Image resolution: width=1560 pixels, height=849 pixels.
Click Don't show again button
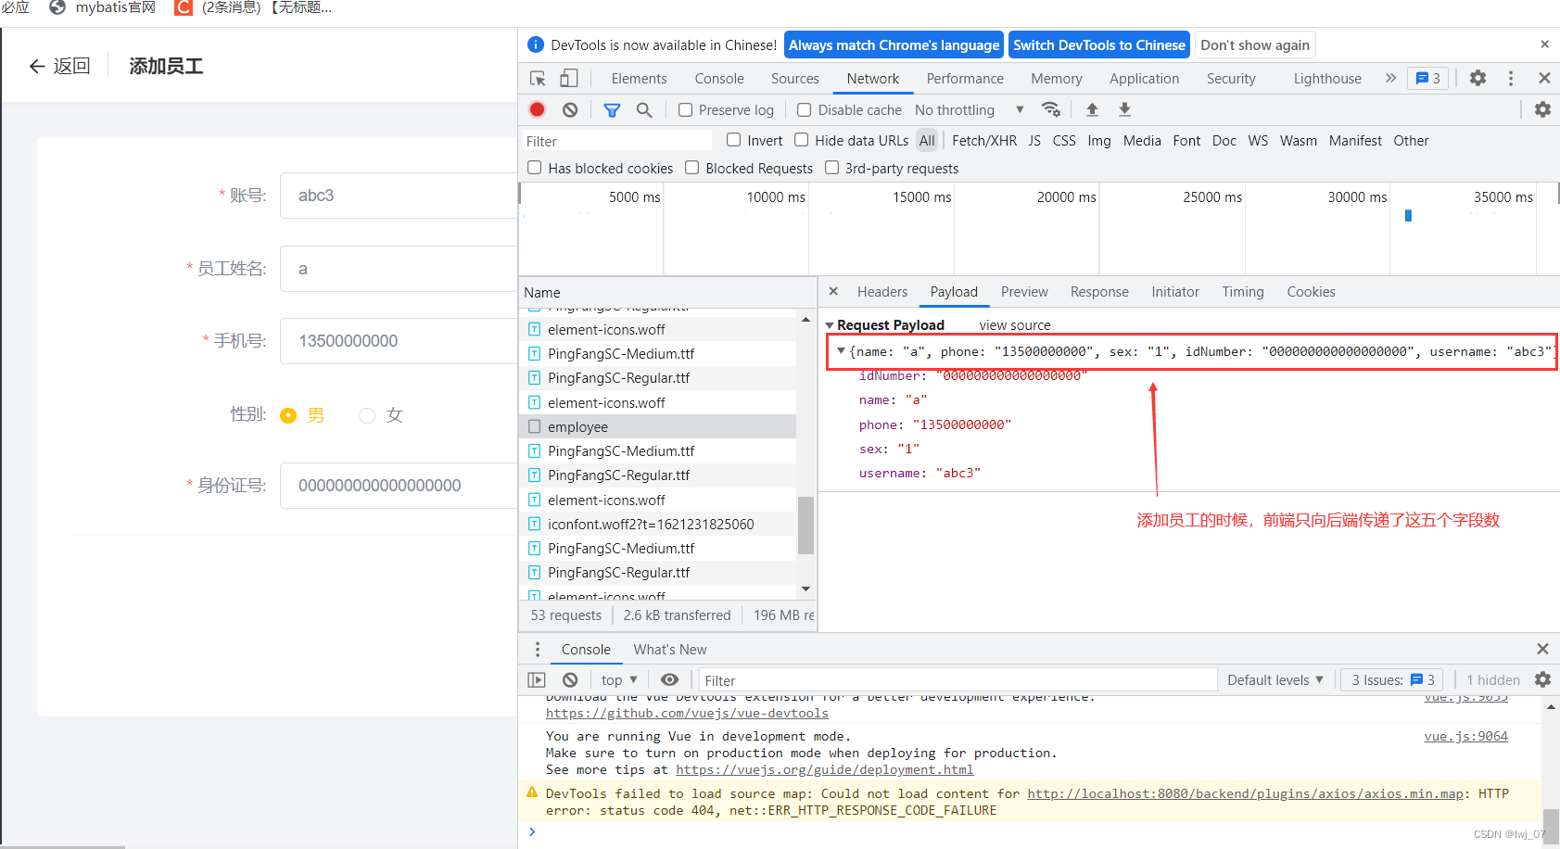pos(1255,44)
